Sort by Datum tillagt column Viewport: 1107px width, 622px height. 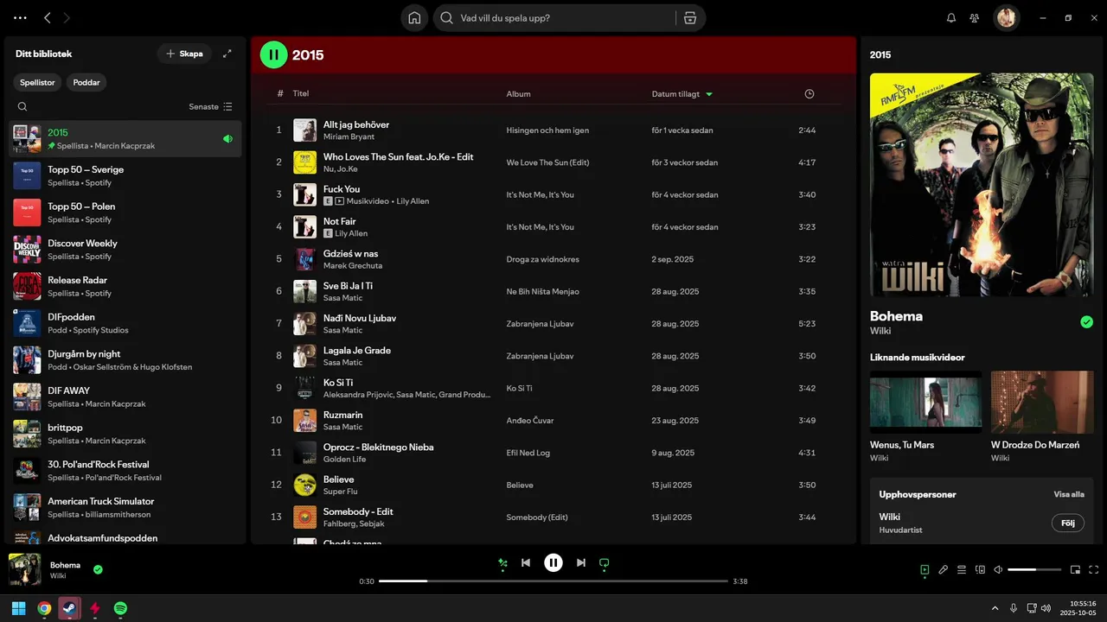[682, 93]
